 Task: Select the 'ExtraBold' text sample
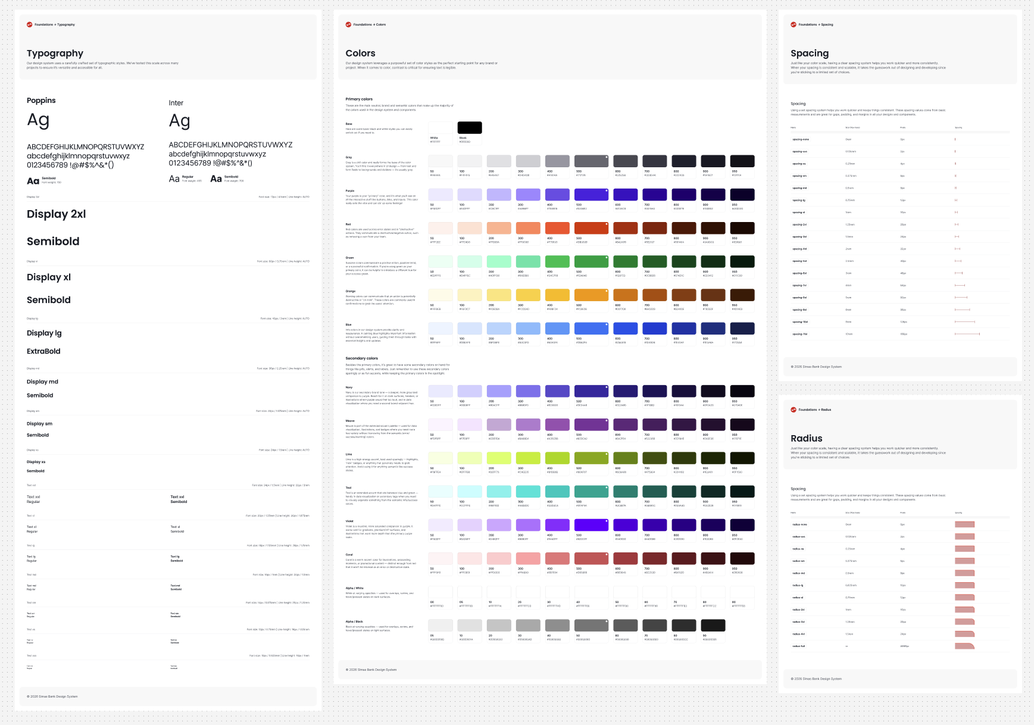pyautogui.click(x=43, y=351)
